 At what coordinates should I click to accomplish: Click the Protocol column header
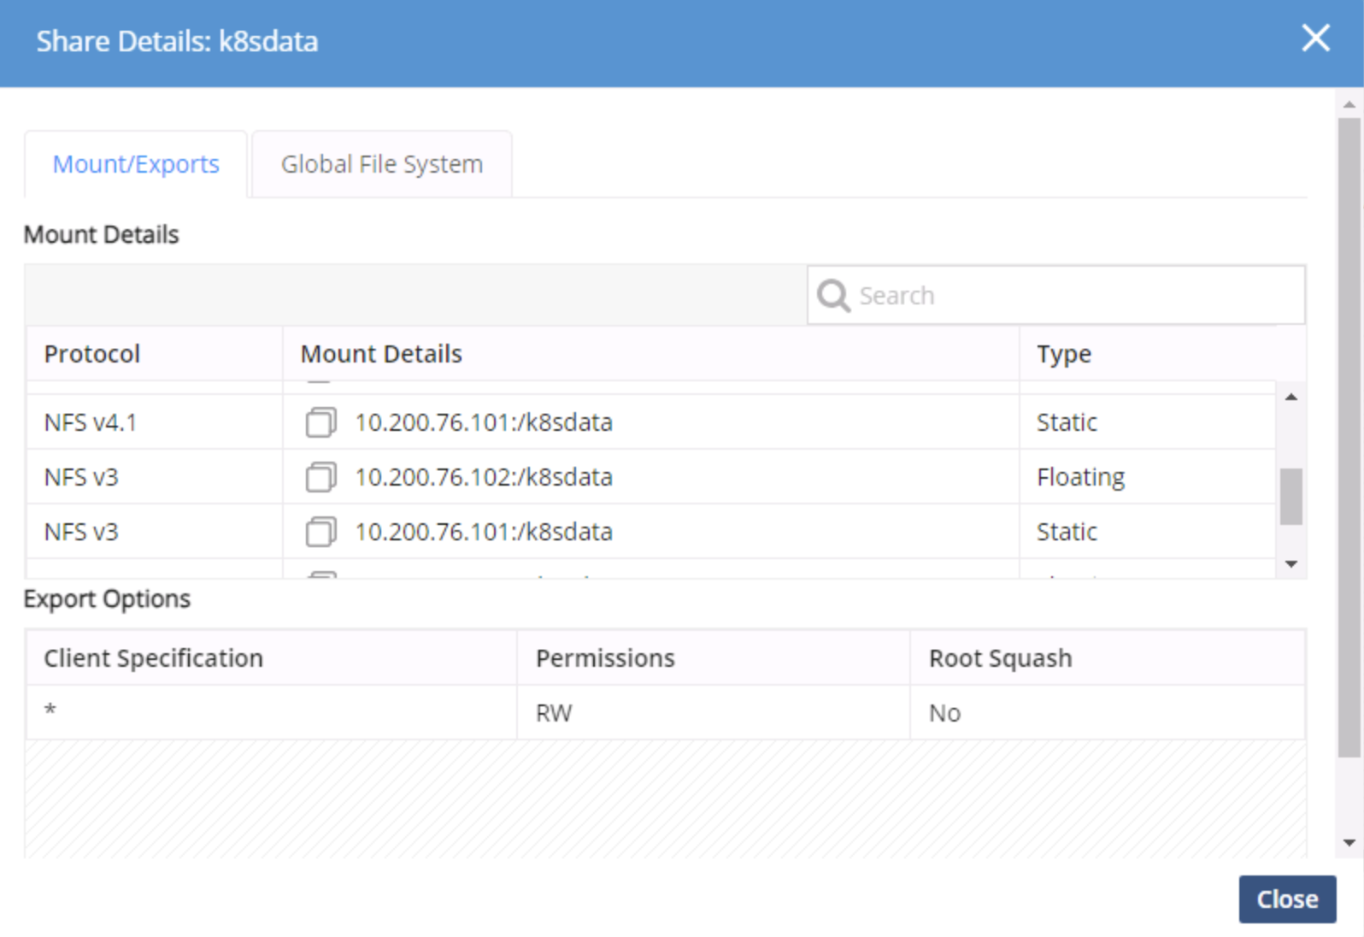155,354
